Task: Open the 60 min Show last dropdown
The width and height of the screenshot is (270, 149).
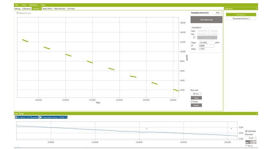Action: pyautogui.click(x=196, y=94)
